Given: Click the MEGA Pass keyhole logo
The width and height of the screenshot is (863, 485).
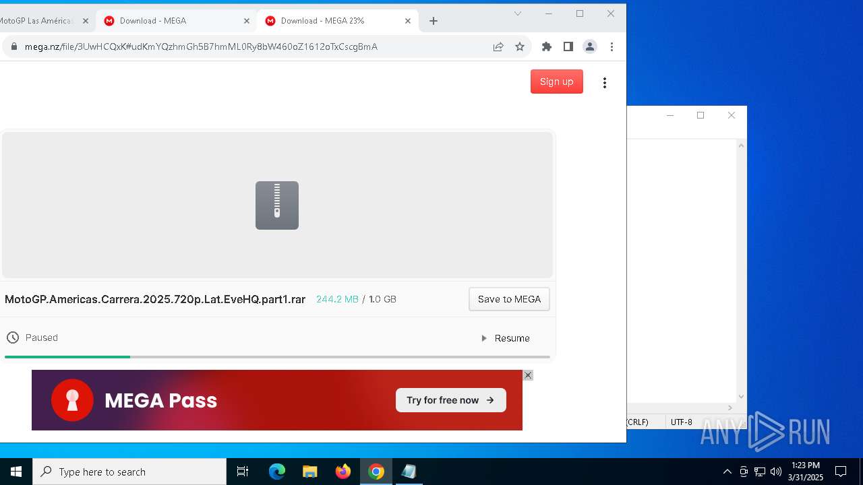Looking at the screenshot, I should (x=72, y=400).
